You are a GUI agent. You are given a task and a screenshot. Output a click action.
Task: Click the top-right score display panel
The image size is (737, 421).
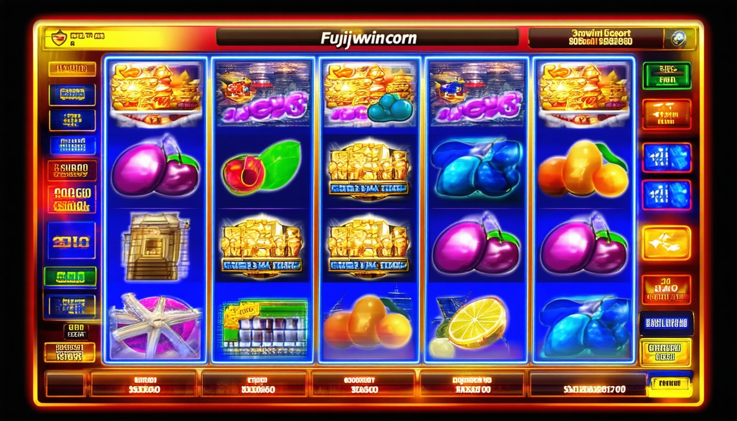click(597, 38)
